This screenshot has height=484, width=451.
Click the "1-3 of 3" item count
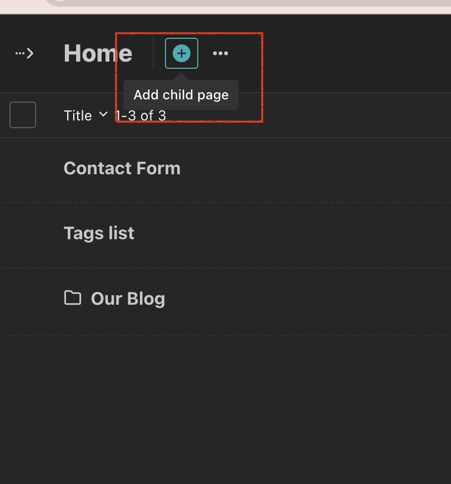141,116
